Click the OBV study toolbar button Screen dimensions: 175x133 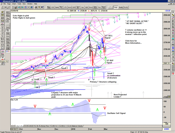pyautogui.click(x=74, y=8)
